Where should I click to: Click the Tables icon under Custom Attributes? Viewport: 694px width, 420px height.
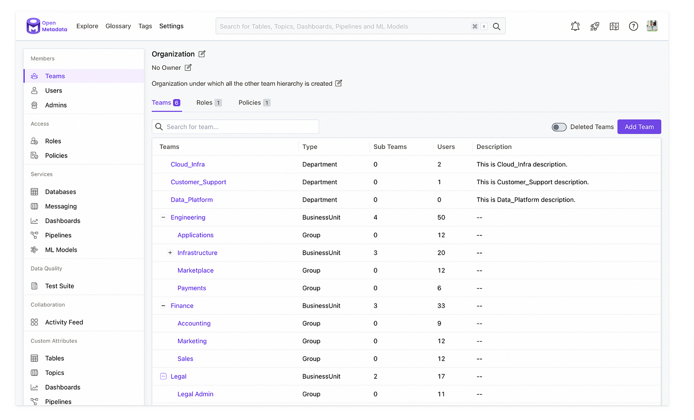[34, 358]
